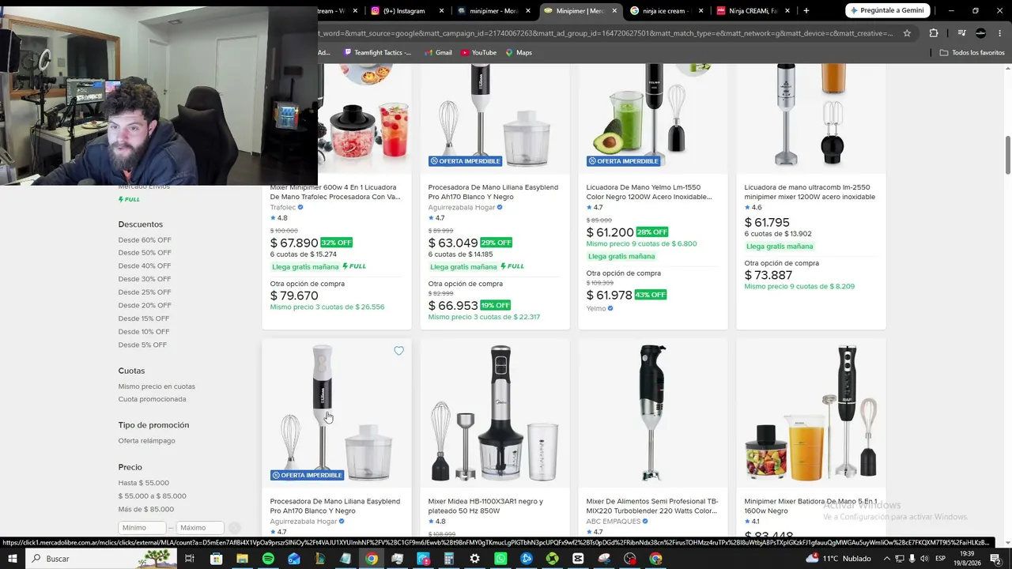Select the 'Mismo precio en cuotas' filter
The image size is (1012, 569).
click(157, 386)
